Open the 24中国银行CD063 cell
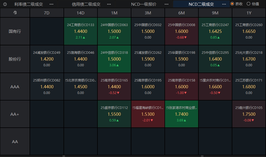This screenshot has width=266, height=157. [x=114, y=31]
